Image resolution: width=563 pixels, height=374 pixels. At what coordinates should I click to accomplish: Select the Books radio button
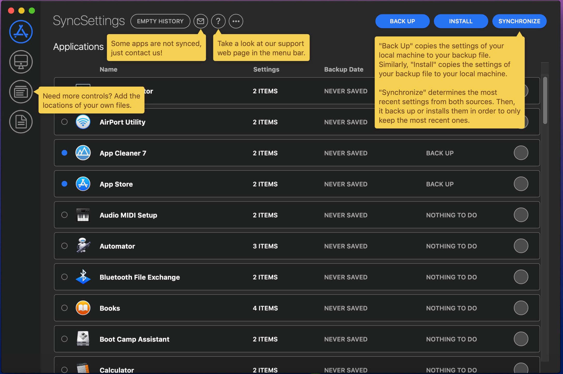64,308
